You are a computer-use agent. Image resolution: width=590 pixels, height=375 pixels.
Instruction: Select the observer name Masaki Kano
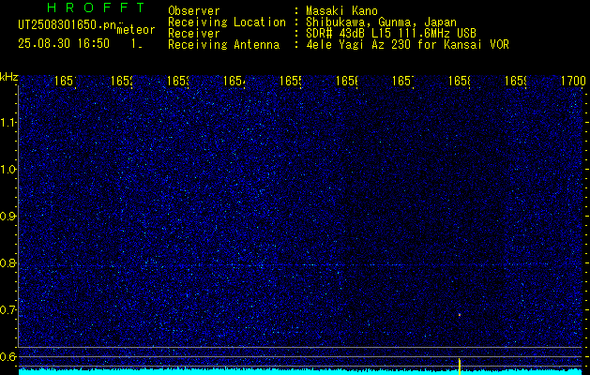[341, 11]
